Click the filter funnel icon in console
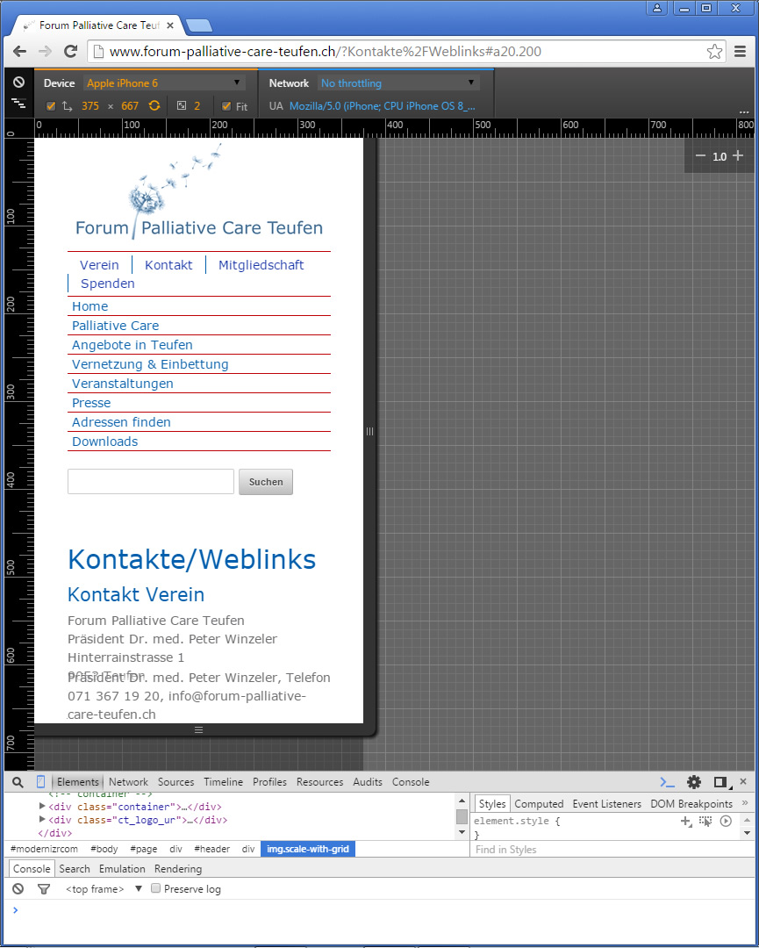The image size is (759, 948). point(44,889)
